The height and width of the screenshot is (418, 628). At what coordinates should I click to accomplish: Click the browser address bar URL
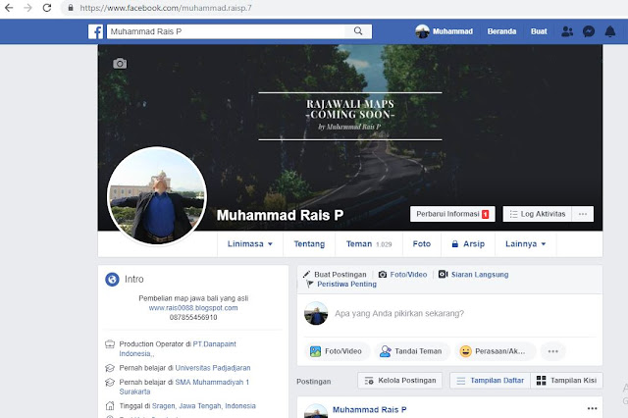click(166, 8)
